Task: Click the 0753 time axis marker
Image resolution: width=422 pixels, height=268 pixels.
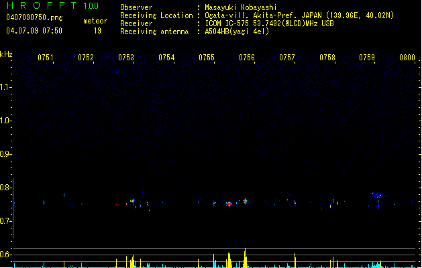Action: coord(126,57)
